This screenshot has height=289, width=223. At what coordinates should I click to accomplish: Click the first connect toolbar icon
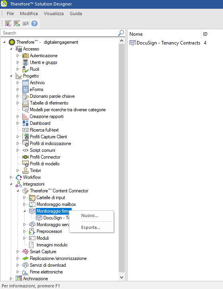8,23
